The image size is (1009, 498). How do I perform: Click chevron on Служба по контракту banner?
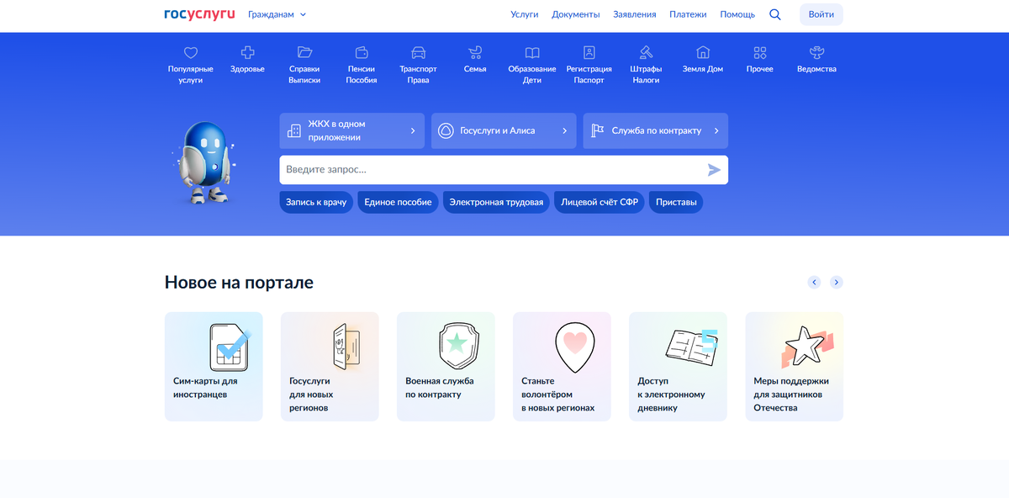[716, 130]
